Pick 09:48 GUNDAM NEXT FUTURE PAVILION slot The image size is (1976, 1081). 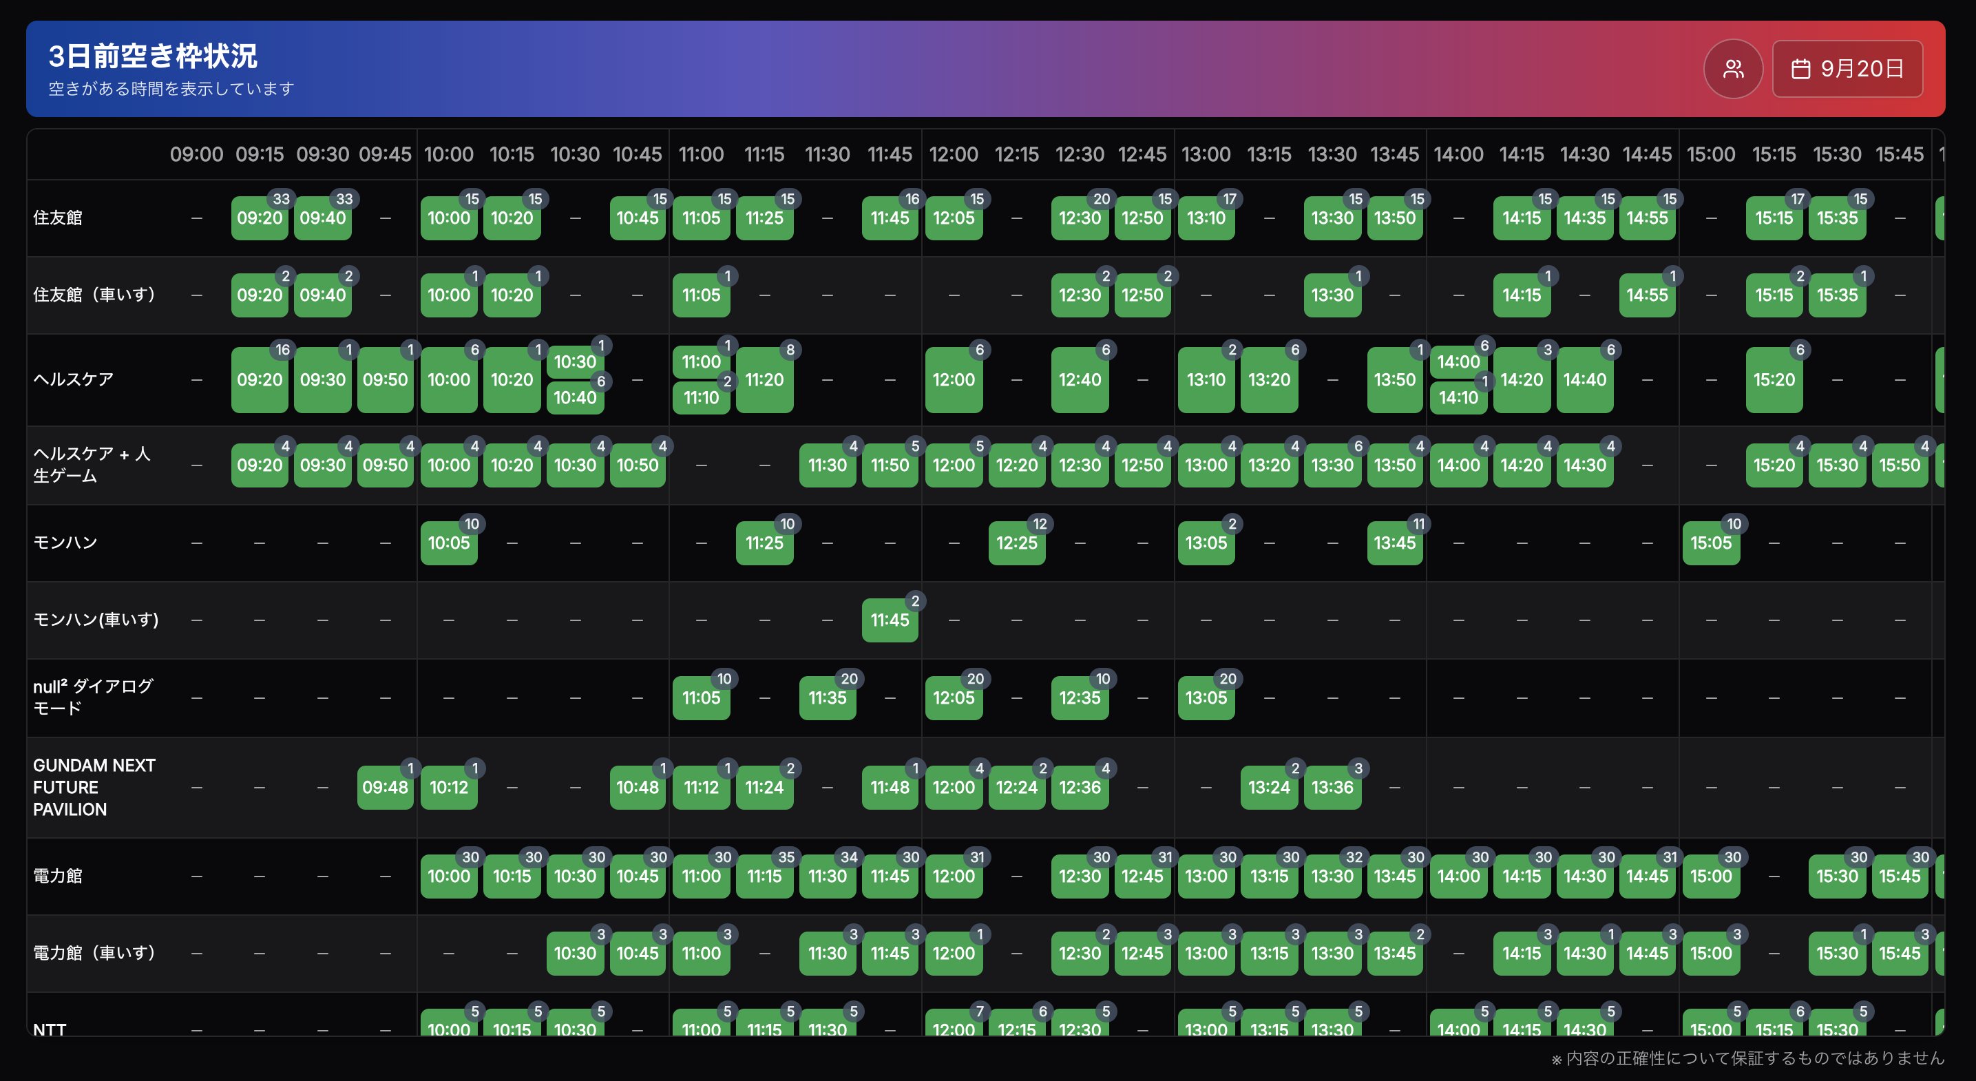385,787
